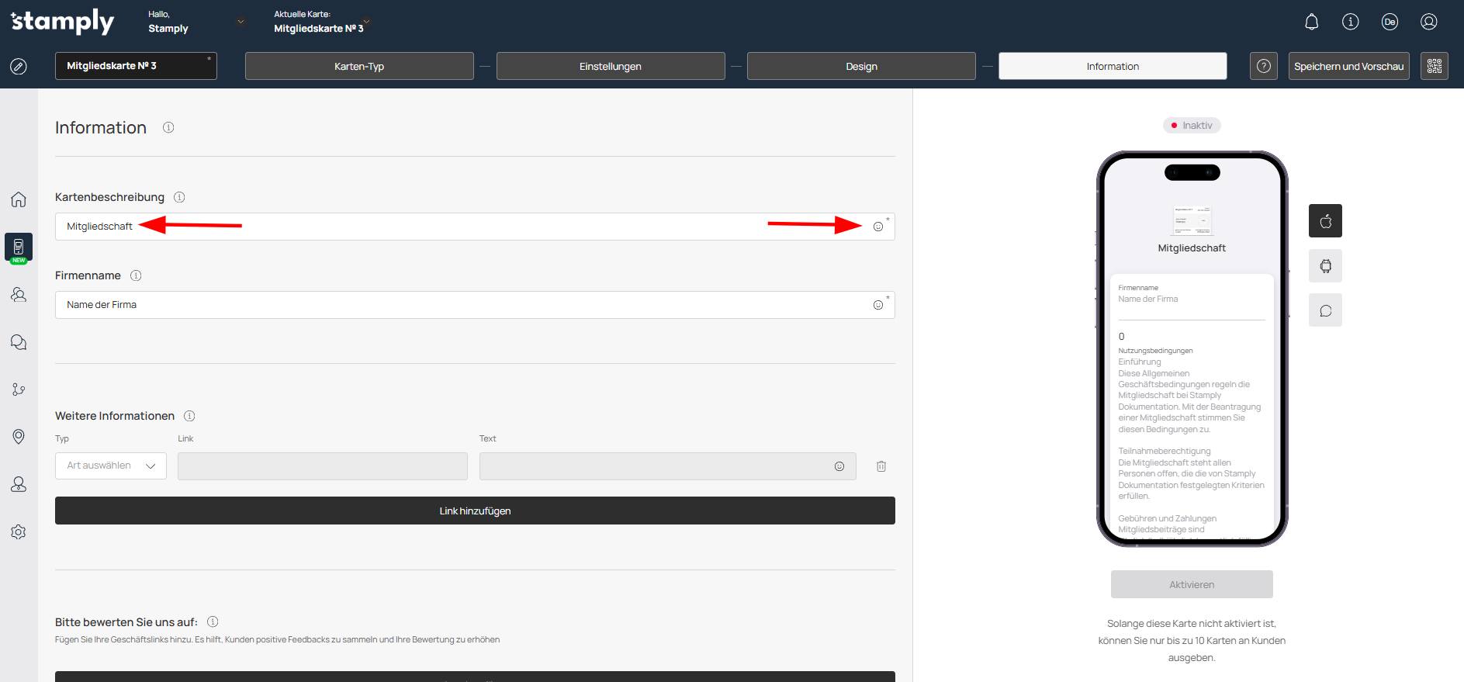Open the locations pin in sidebar

pos(19,437)
